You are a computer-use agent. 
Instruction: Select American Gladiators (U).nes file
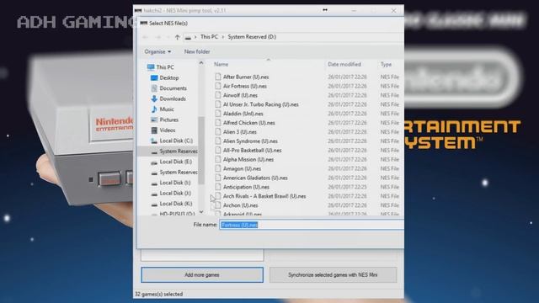[x=255, y=178]
